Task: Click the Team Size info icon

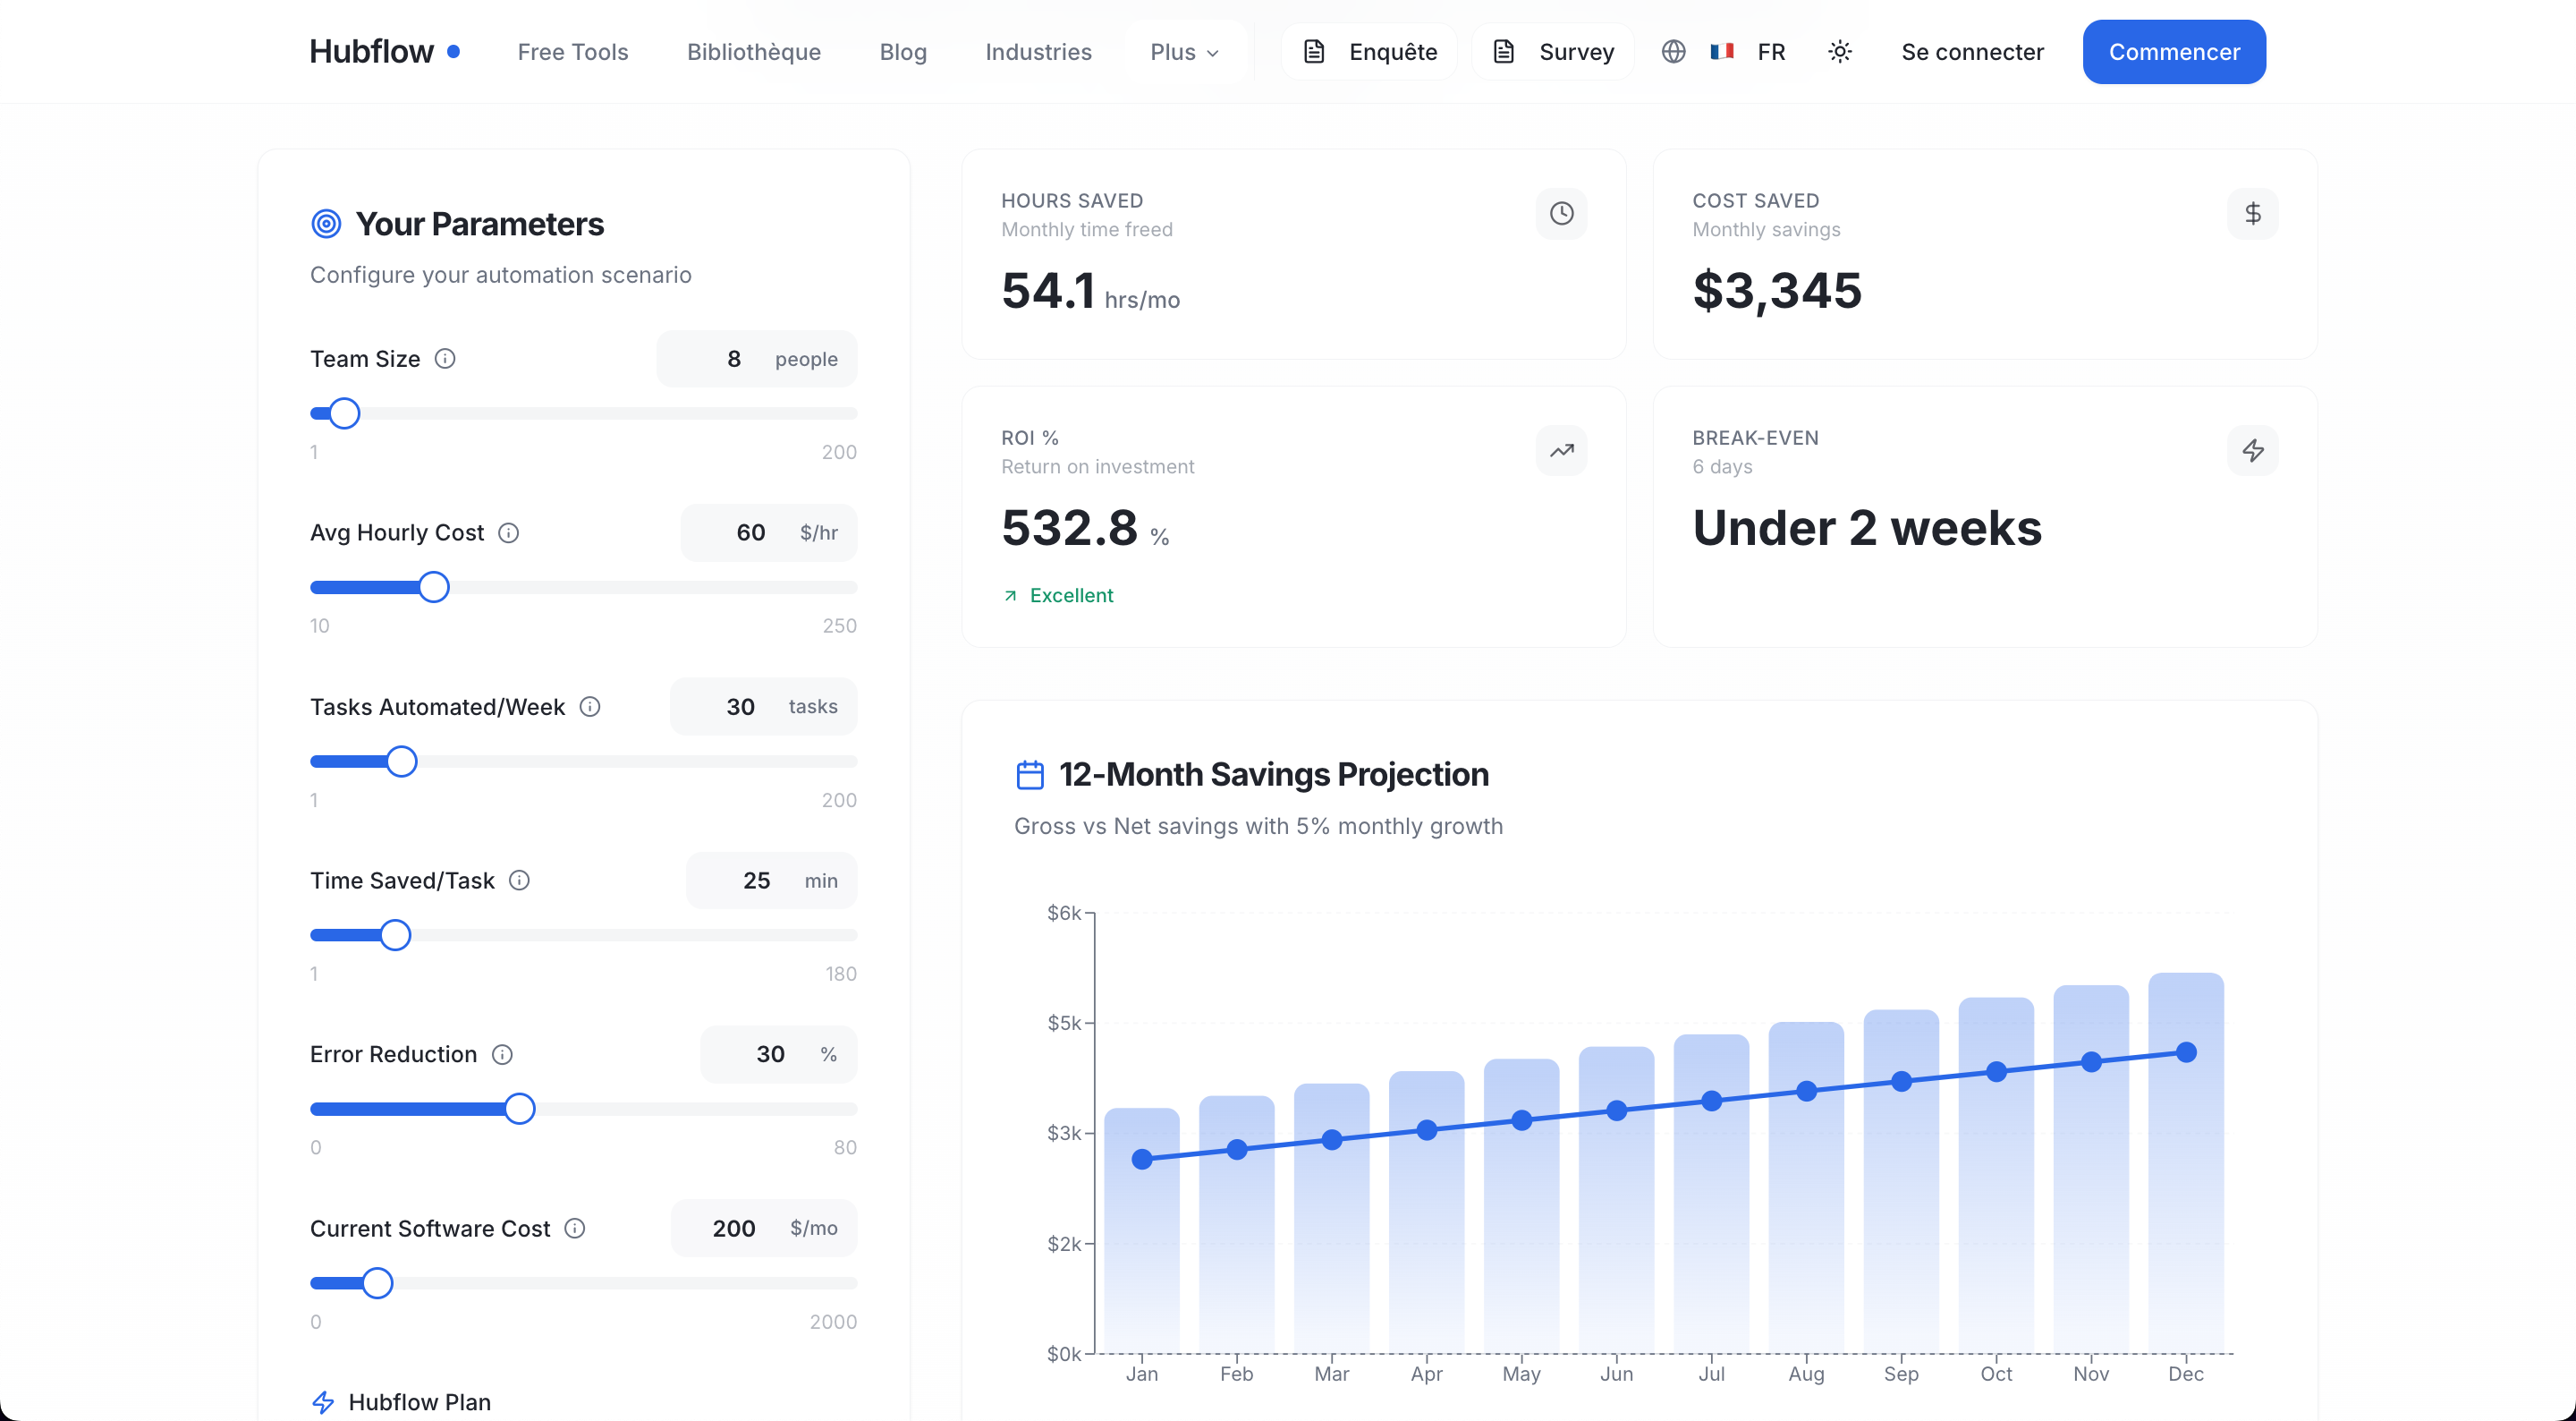Action: (x=445, y=359)
